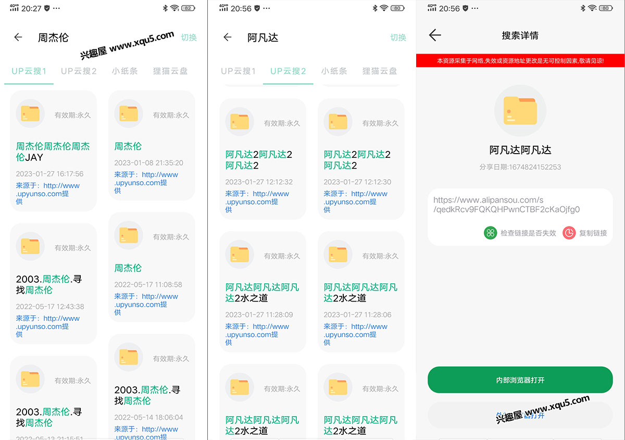Screen dimensions: 625x440
Task: Tap Bluetooth icon in first status bar
Action: (x=165, y=8)
